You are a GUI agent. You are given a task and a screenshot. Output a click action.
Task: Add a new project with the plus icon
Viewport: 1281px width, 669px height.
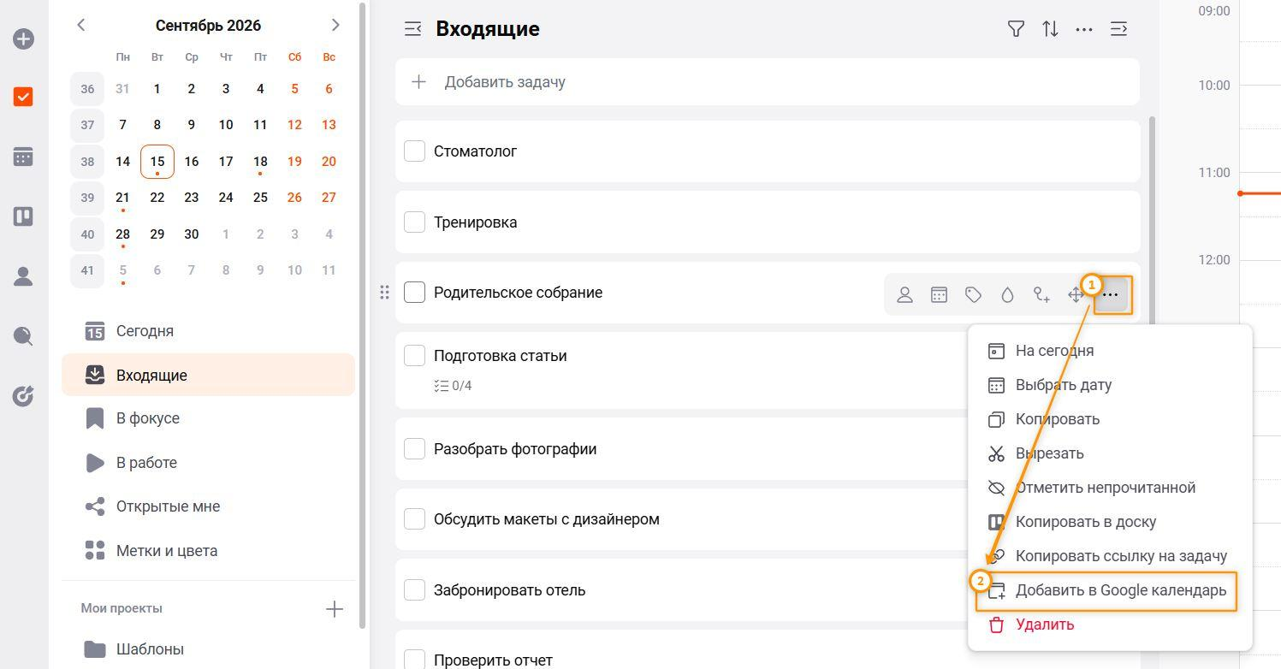point(335,609)
